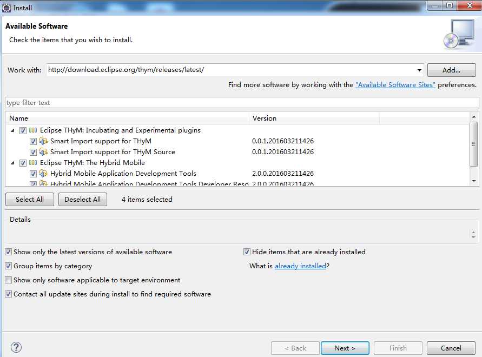482x357 pixels.
Task: Click the category icon beside Incubating and Experimental plugins
Action: tap(33, 130)
